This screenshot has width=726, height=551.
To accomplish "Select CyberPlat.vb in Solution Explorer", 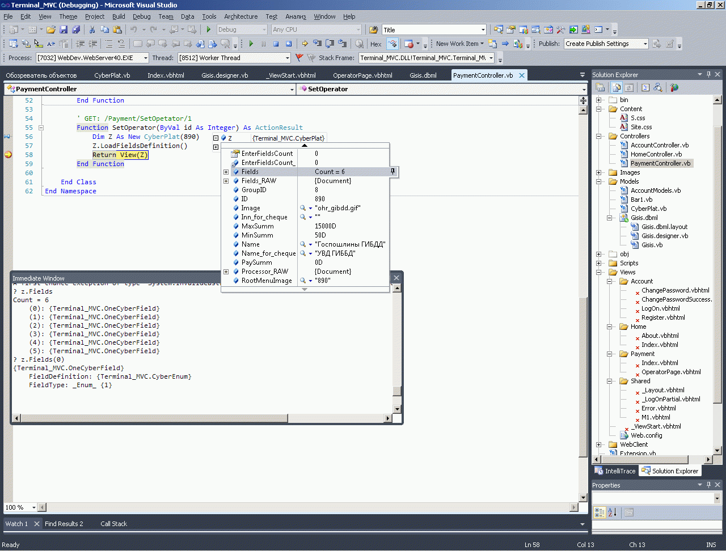I will click(x=648, y=209).
